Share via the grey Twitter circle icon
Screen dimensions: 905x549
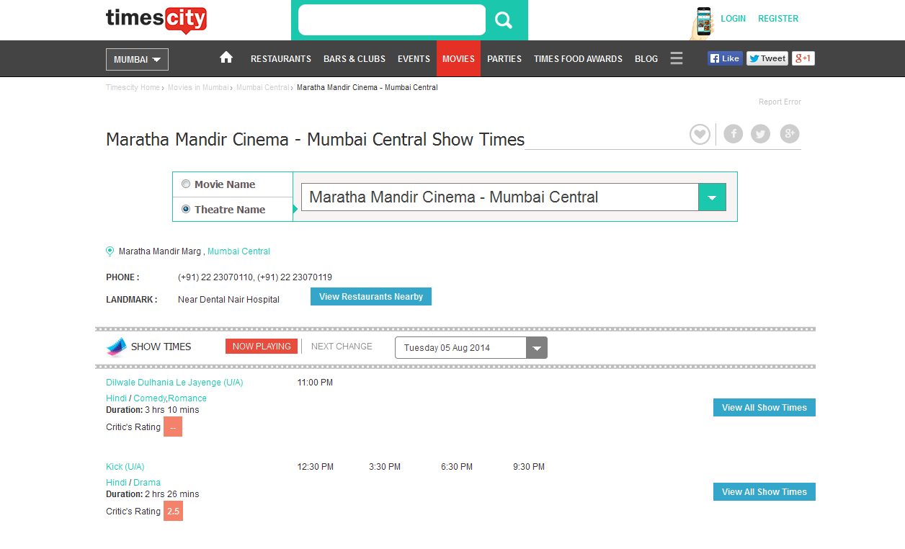point(761,134)
